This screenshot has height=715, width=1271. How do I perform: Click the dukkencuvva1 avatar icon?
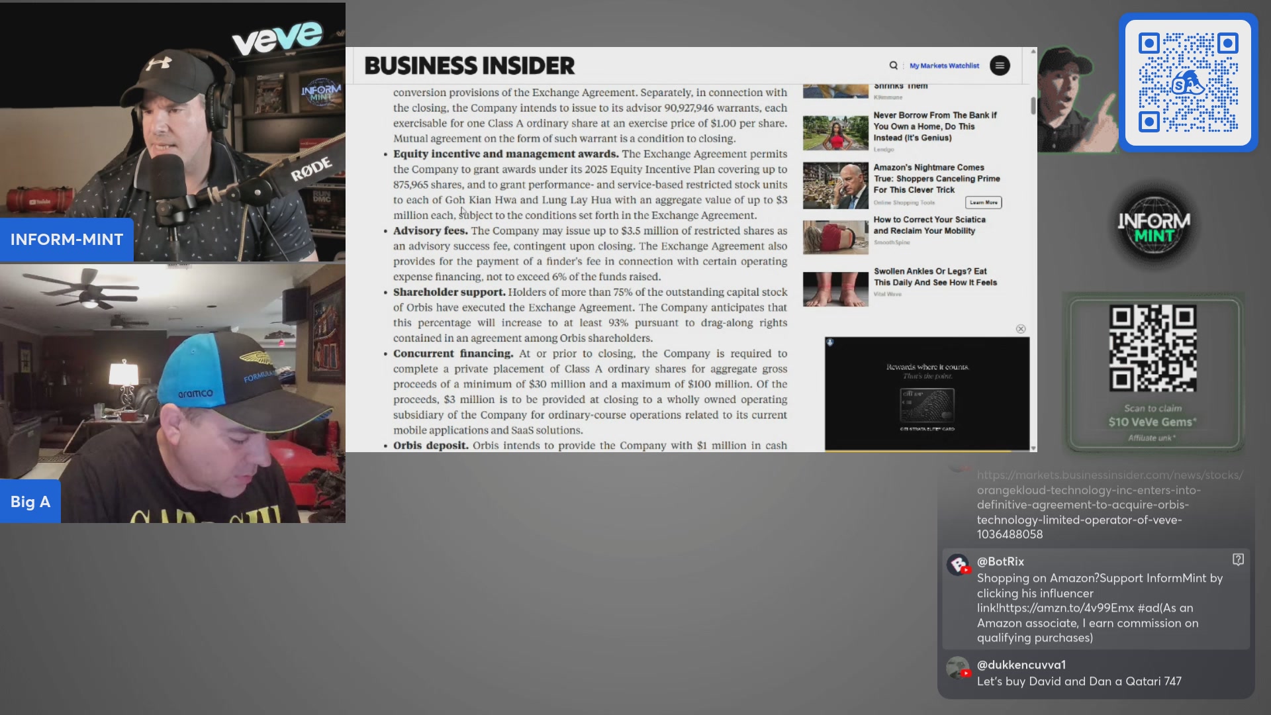pos(958,668)
